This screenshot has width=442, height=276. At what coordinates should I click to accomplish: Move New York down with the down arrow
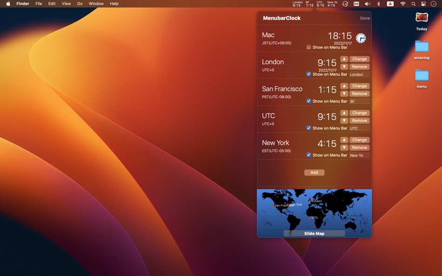(x=344, y=148)
